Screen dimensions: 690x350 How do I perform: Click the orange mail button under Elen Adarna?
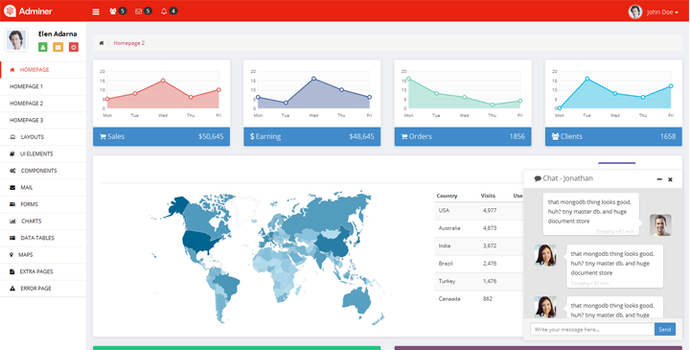coord(58,47)
